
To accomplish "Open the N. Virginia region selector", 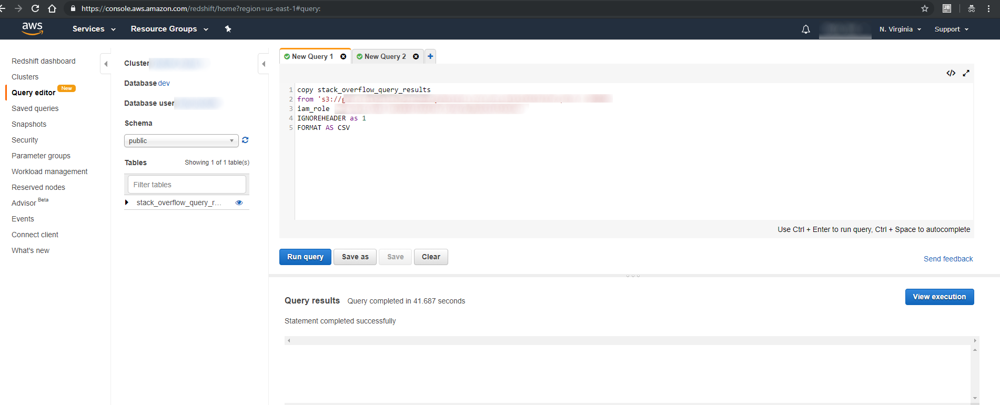I will pos(900,29).
